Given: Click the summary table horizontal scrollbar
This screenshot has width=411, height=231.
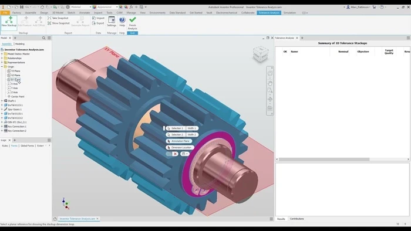Looking at the screenshot, I should (324, 159).
